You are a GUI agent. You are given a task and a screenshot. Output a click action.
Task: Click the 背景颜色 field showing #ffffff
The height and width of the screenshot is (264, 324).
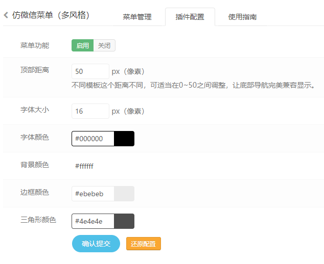click(x=93, y=166)
